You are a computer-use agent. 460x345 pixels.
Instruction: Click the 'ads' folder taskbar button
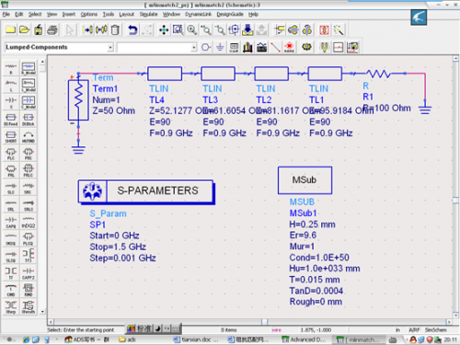[128, 339]
